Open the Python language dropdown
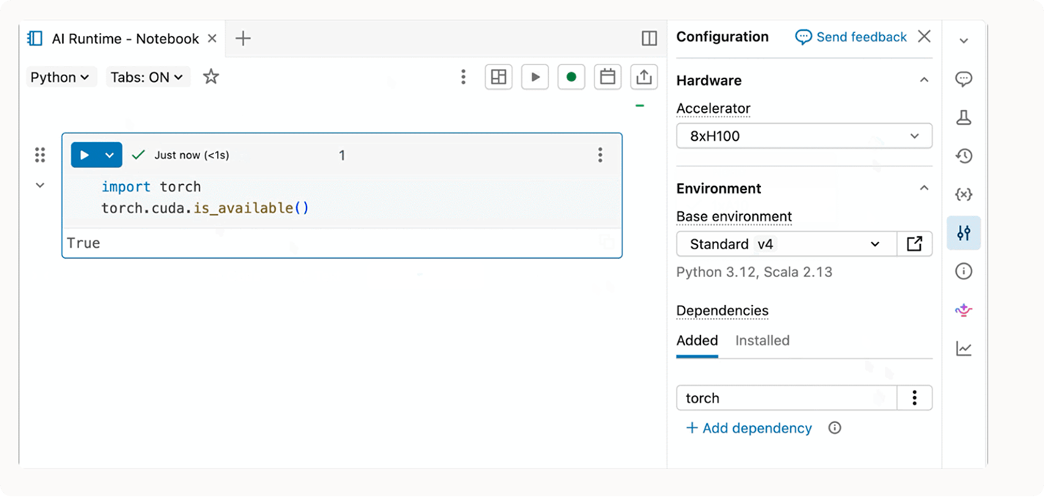Image resolution: width=1044 pixels, height=497 pixels. [60, 77]
